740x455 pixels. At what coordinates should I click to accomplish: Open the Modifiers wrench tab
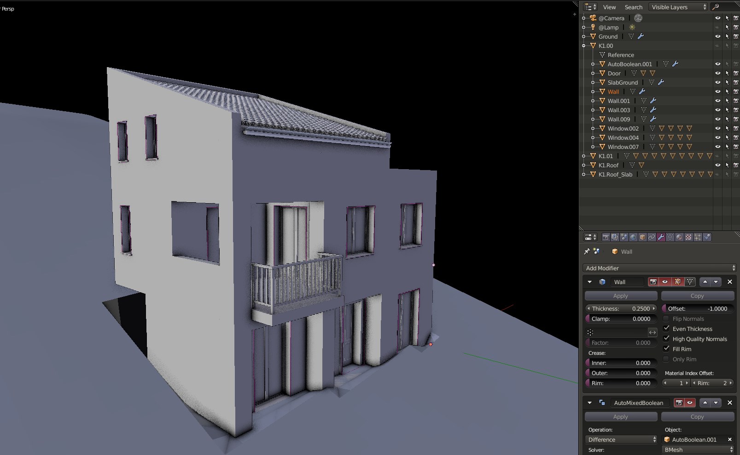[661, 237]
